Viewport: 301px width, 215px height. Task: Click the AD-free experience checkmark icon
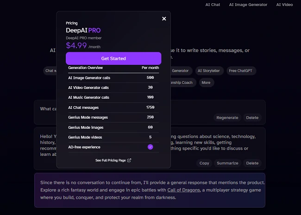[150, 147]
